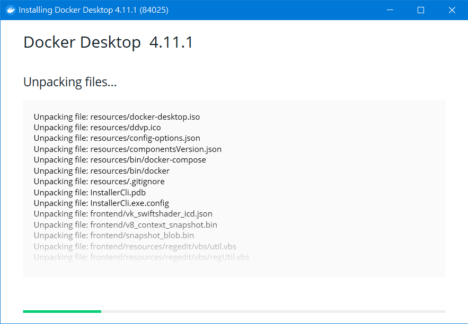This screenshot has height=324, width=468.
Task: Click the 'Unpacking files...' status text
Action: (70, 82)
